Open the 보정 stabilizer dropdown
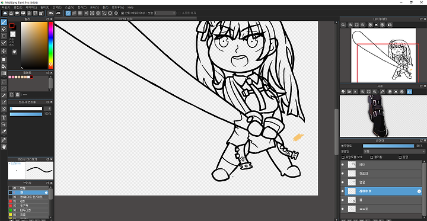The image size is (427, 221). pos(165,13)
